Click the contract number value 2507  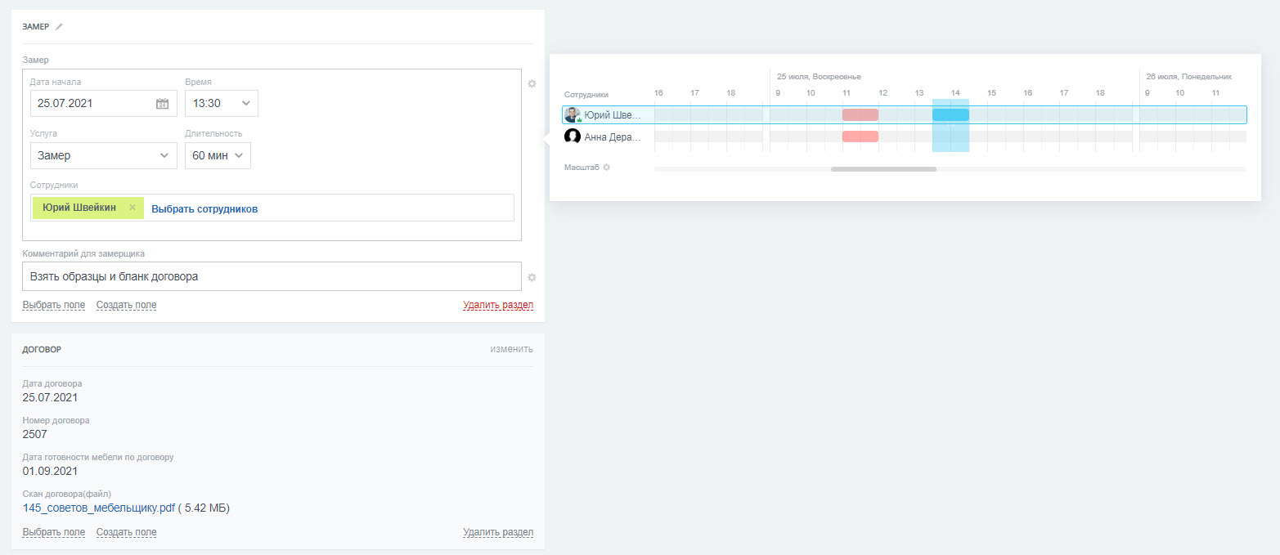35,434
